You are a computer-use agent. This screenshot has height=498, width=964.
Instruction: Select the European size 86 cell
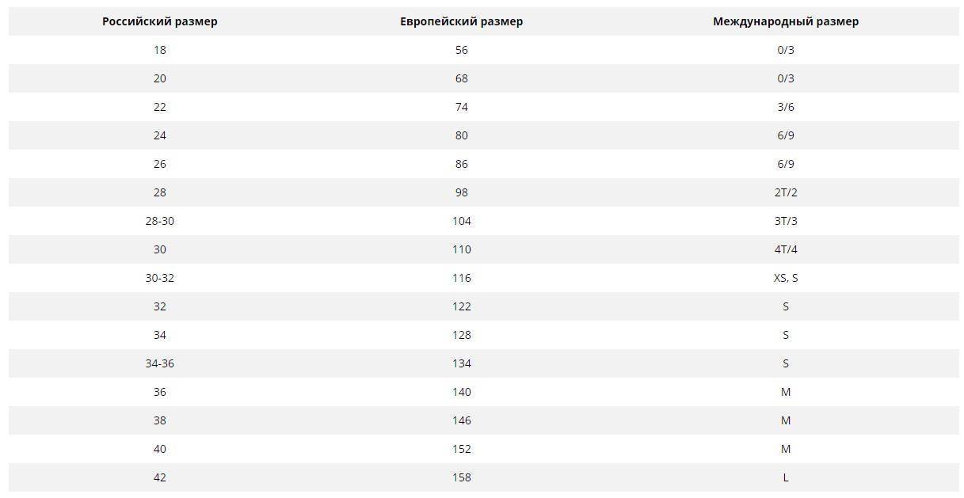coord(461,164)
